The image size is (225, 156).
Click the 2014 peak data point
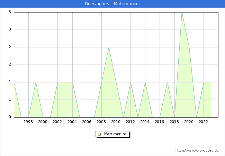click(145, 83)
